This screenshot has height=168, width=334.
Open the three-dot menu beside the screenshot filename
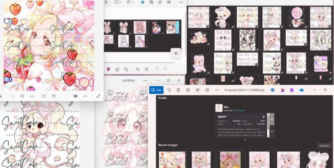point(217,90)
